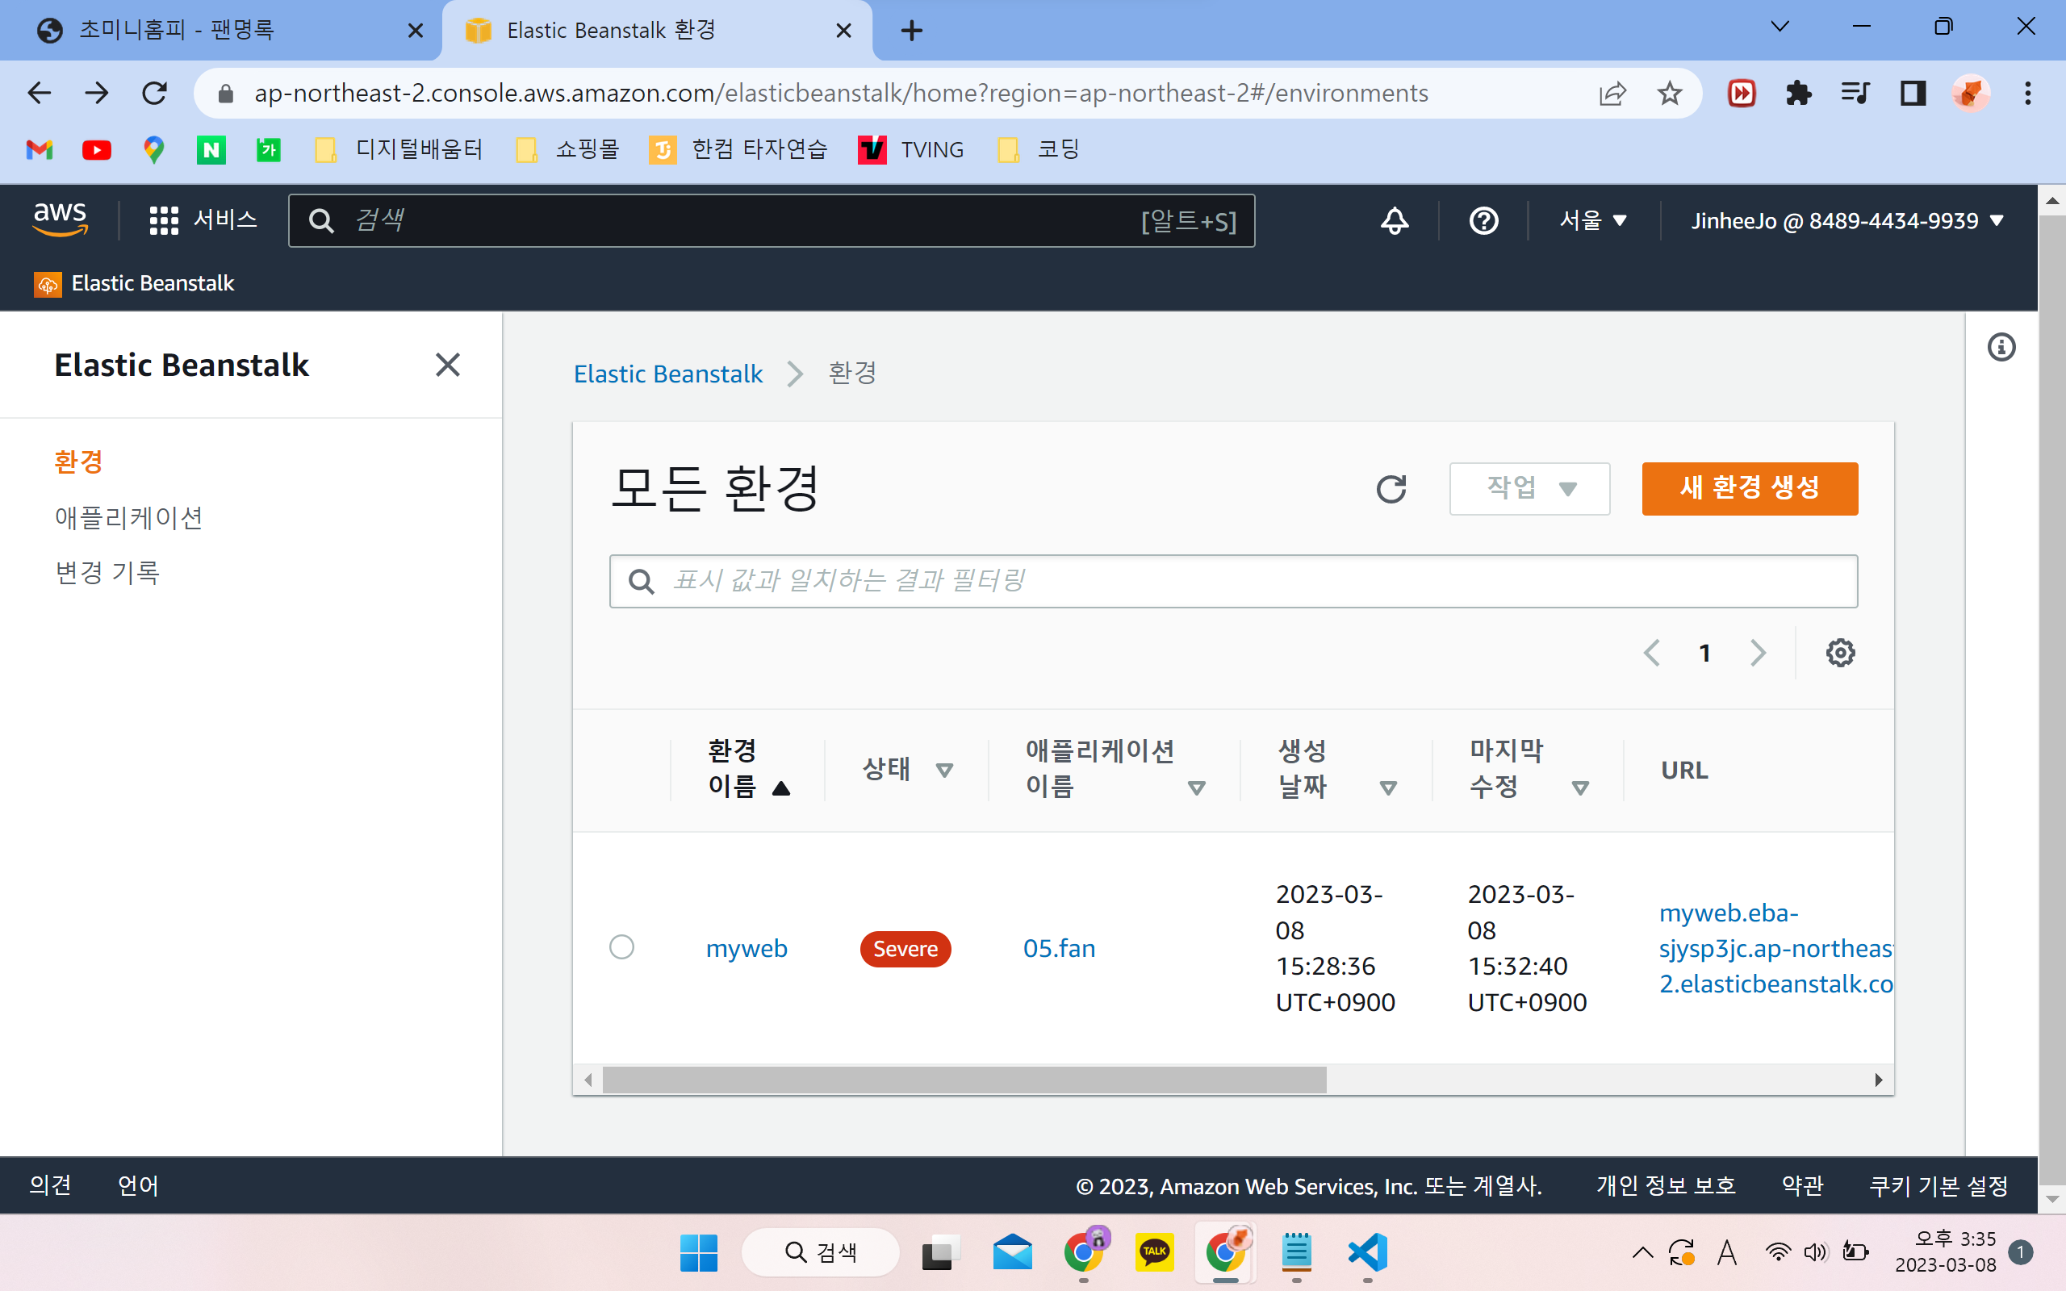Viewport: 2066px width, 1291px height.
Task: Open KakaoTalk from taskbar
Action: [x=1153, y=1251]
